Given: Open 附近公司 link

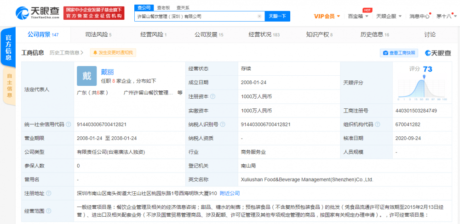Looking at the screenshot, I should tap(230, 194).
